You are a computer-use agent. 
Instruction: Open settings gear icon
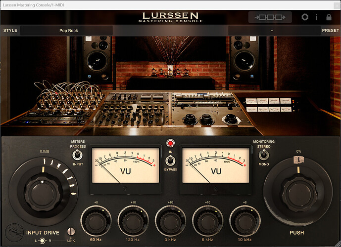pyautogui.click(x=305, y=17)
